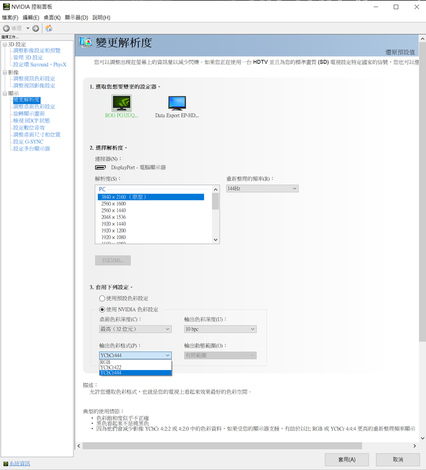This screenshot has width=426, height=470.
Task: Open 系統資訊 link
Action: tap(20, 463)
